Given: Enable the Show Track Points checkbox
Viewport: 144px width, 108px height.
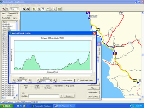Looking at the screenshot, I should pos(78,80).
